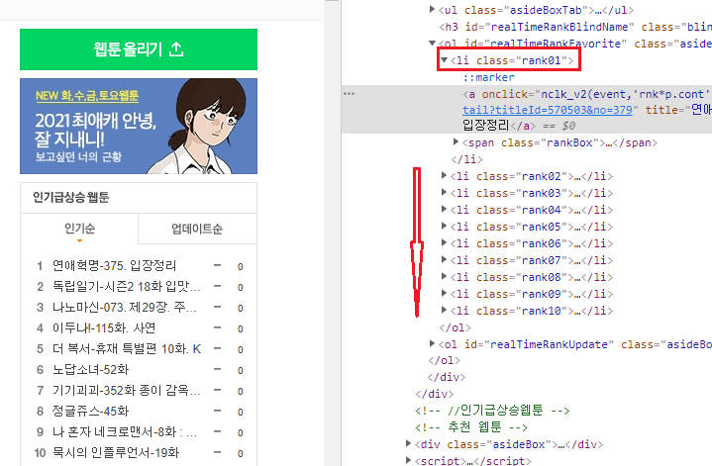
Task: Expand the li rank10 node
Action: (x=444, y=310)
